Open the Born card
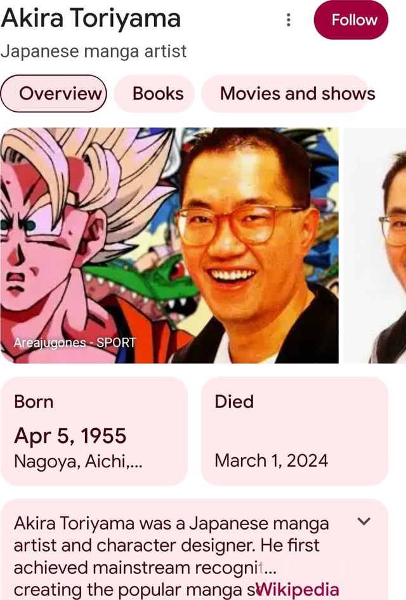 (x=94, y=431)
